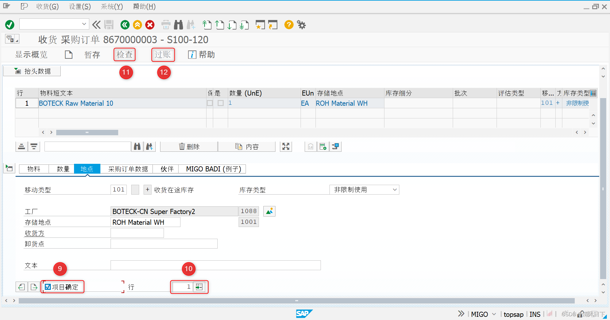Click the item table horizontal scrollbar thumb
The image size is (610, 320).
87,132
